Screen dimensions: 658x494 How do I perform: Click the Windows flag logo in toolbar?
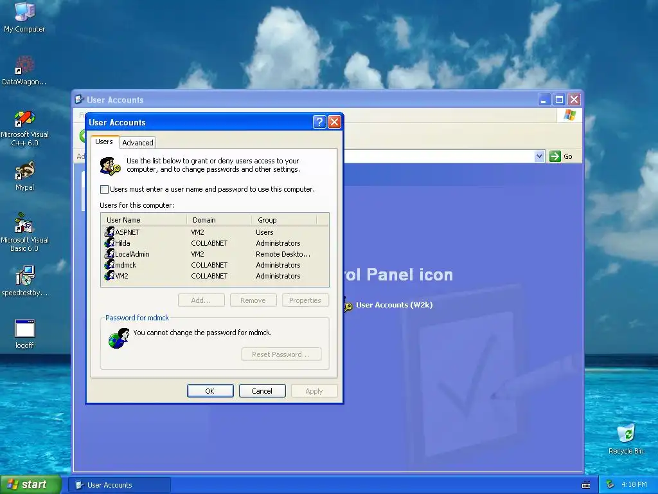click(x=570, y=114)
